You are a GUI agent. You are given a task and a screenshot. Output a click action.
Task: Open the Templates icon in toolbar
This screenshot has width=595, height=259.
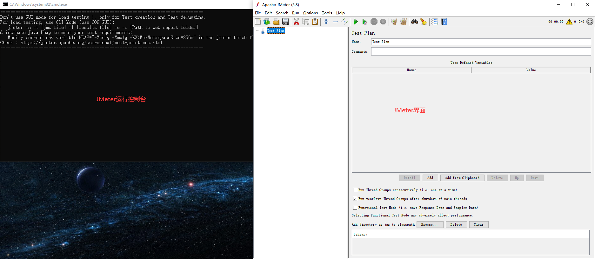pos(267,22)
